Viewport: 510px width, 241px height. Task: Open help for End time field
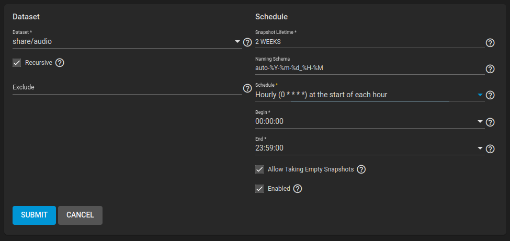490,149
